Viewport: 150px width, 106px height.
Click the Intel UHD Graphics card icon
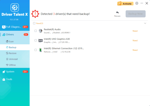coord(40,41)
